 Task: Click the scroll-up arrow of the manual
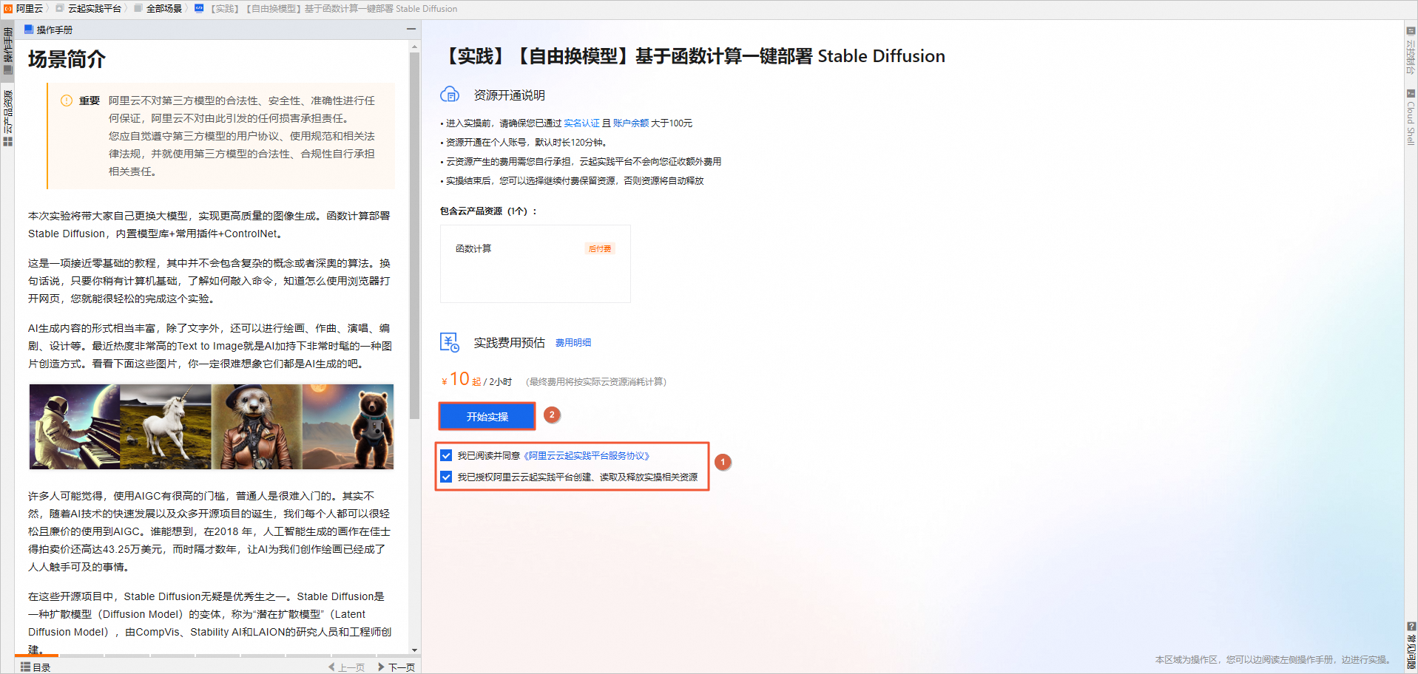[x=414, y=47]
